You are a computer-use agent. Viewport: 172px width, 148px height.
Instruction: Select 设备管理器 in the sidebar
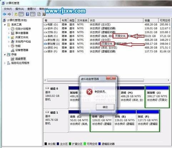22,50
